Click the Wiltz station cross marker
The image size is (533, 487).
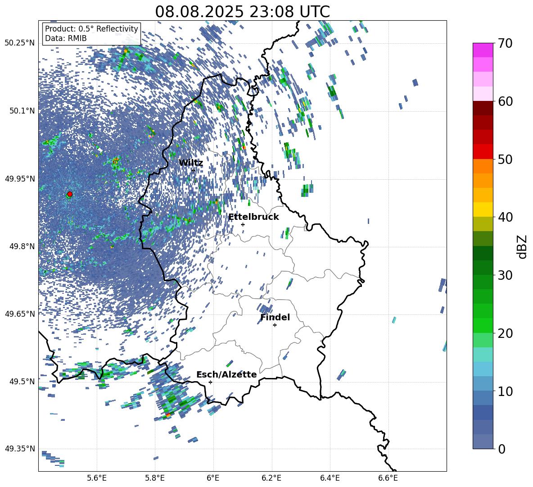point(194,170)
